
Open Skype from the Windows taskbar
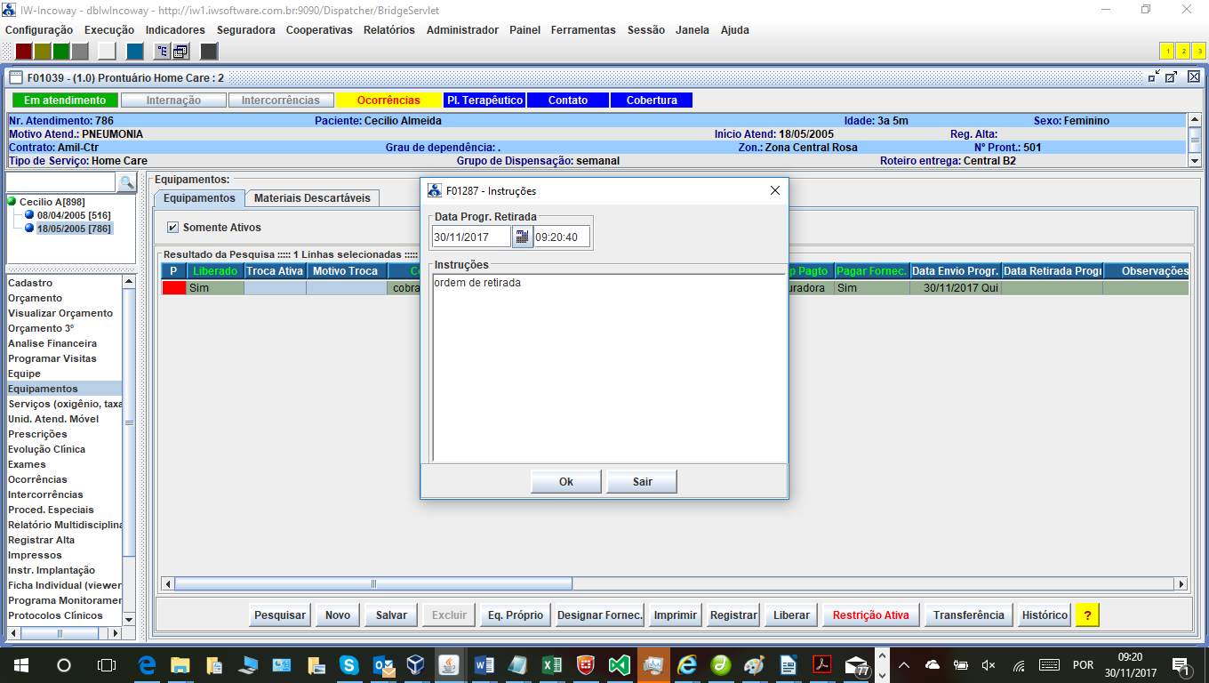point(348,665)
